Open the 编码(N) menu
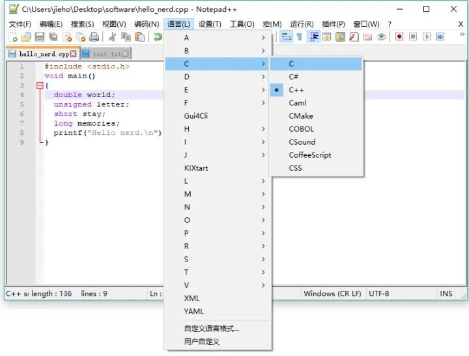Viewport: 469px width, 356px height. coord(147,24)
